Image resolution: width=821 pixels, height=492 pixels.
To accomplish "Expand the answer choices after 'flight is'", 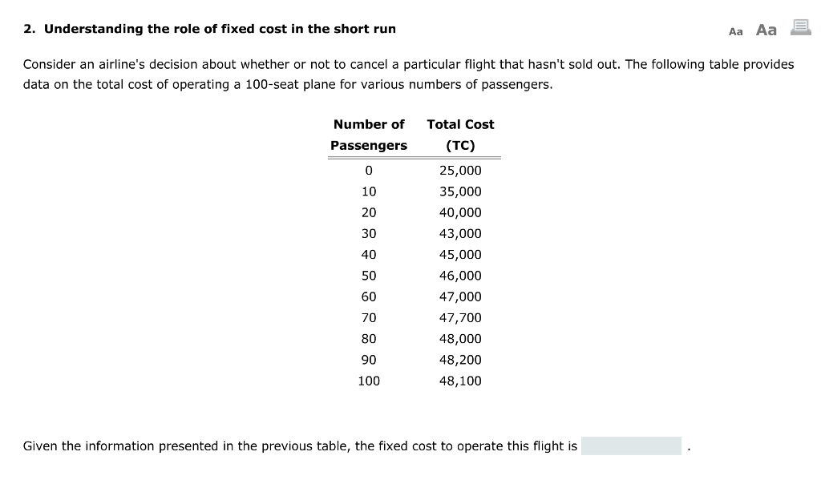I will [x=631, y=446].
